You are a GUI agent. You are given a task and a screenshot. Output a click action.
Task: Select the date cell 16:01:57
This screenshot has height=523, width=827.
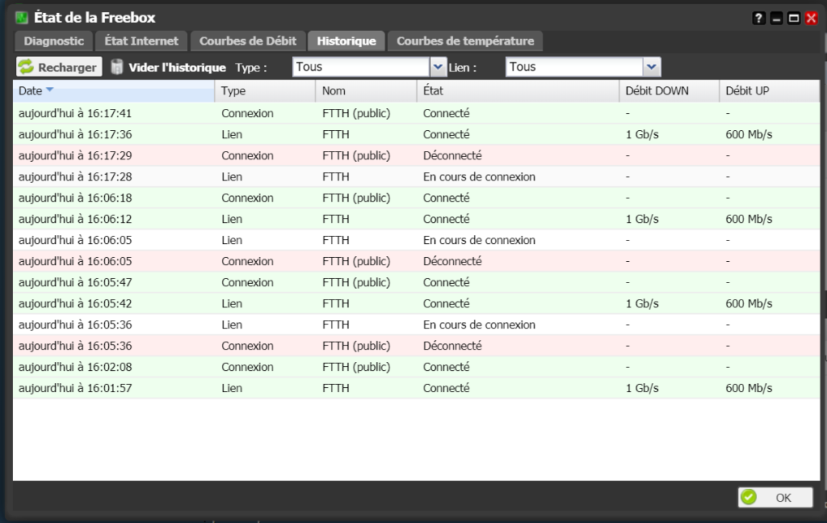(75, 388)
